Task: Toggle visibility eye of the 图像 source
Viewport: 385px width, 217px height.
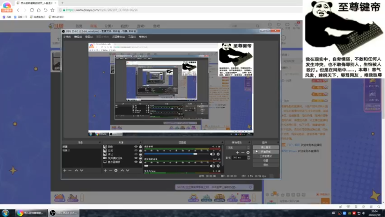Action: [136, 147]
